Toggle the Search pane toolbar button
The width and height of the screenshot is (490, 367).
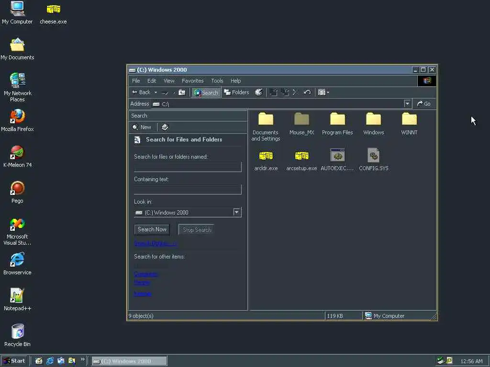(x=206, y=92)
